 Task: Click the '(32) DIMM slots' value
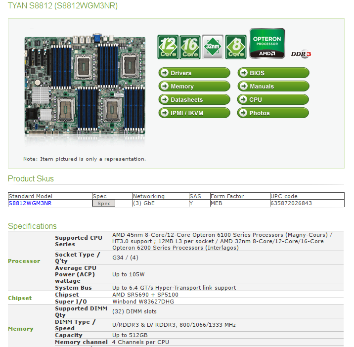point(134,311)
